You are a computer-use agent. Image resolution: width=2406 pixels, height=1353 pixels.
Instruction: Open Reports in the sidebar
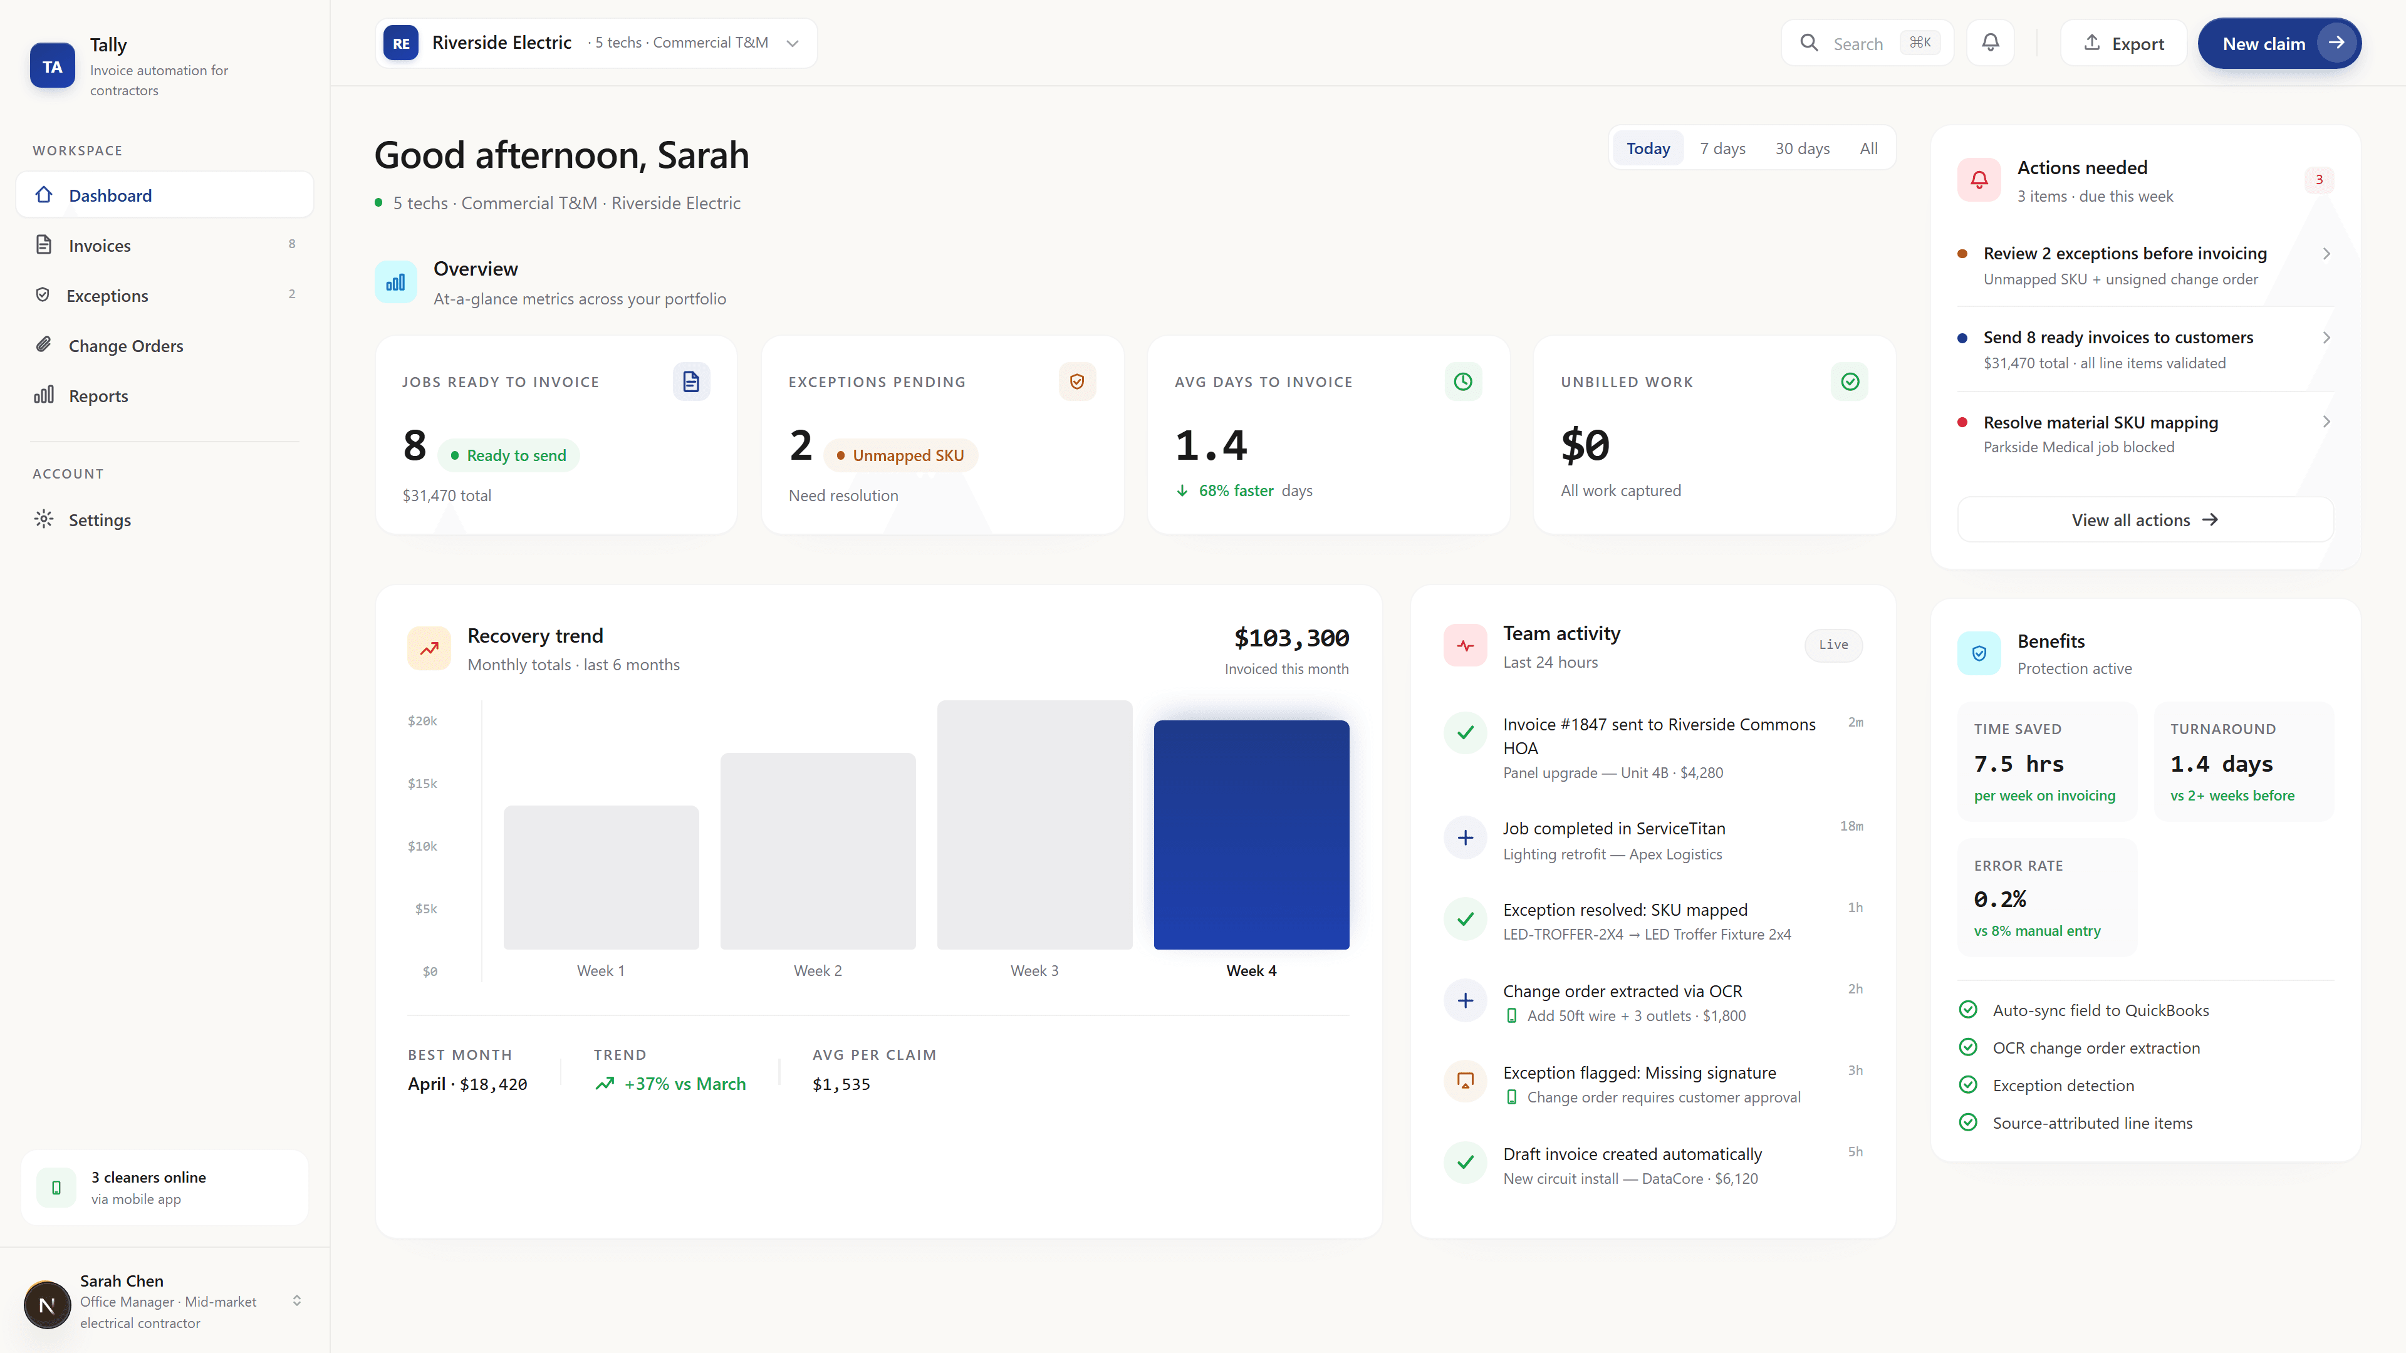click(164, 395)
